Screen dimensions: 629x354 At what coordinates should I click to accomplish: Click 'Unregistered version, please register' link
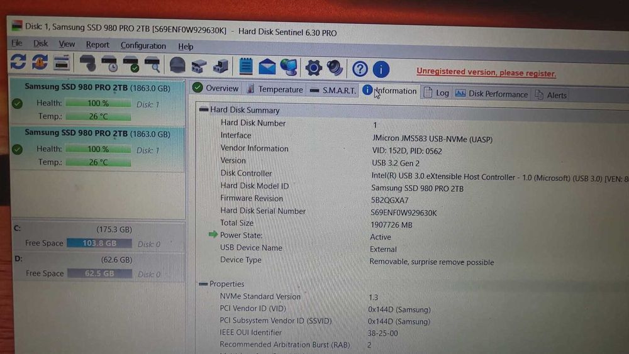(486, 72)
